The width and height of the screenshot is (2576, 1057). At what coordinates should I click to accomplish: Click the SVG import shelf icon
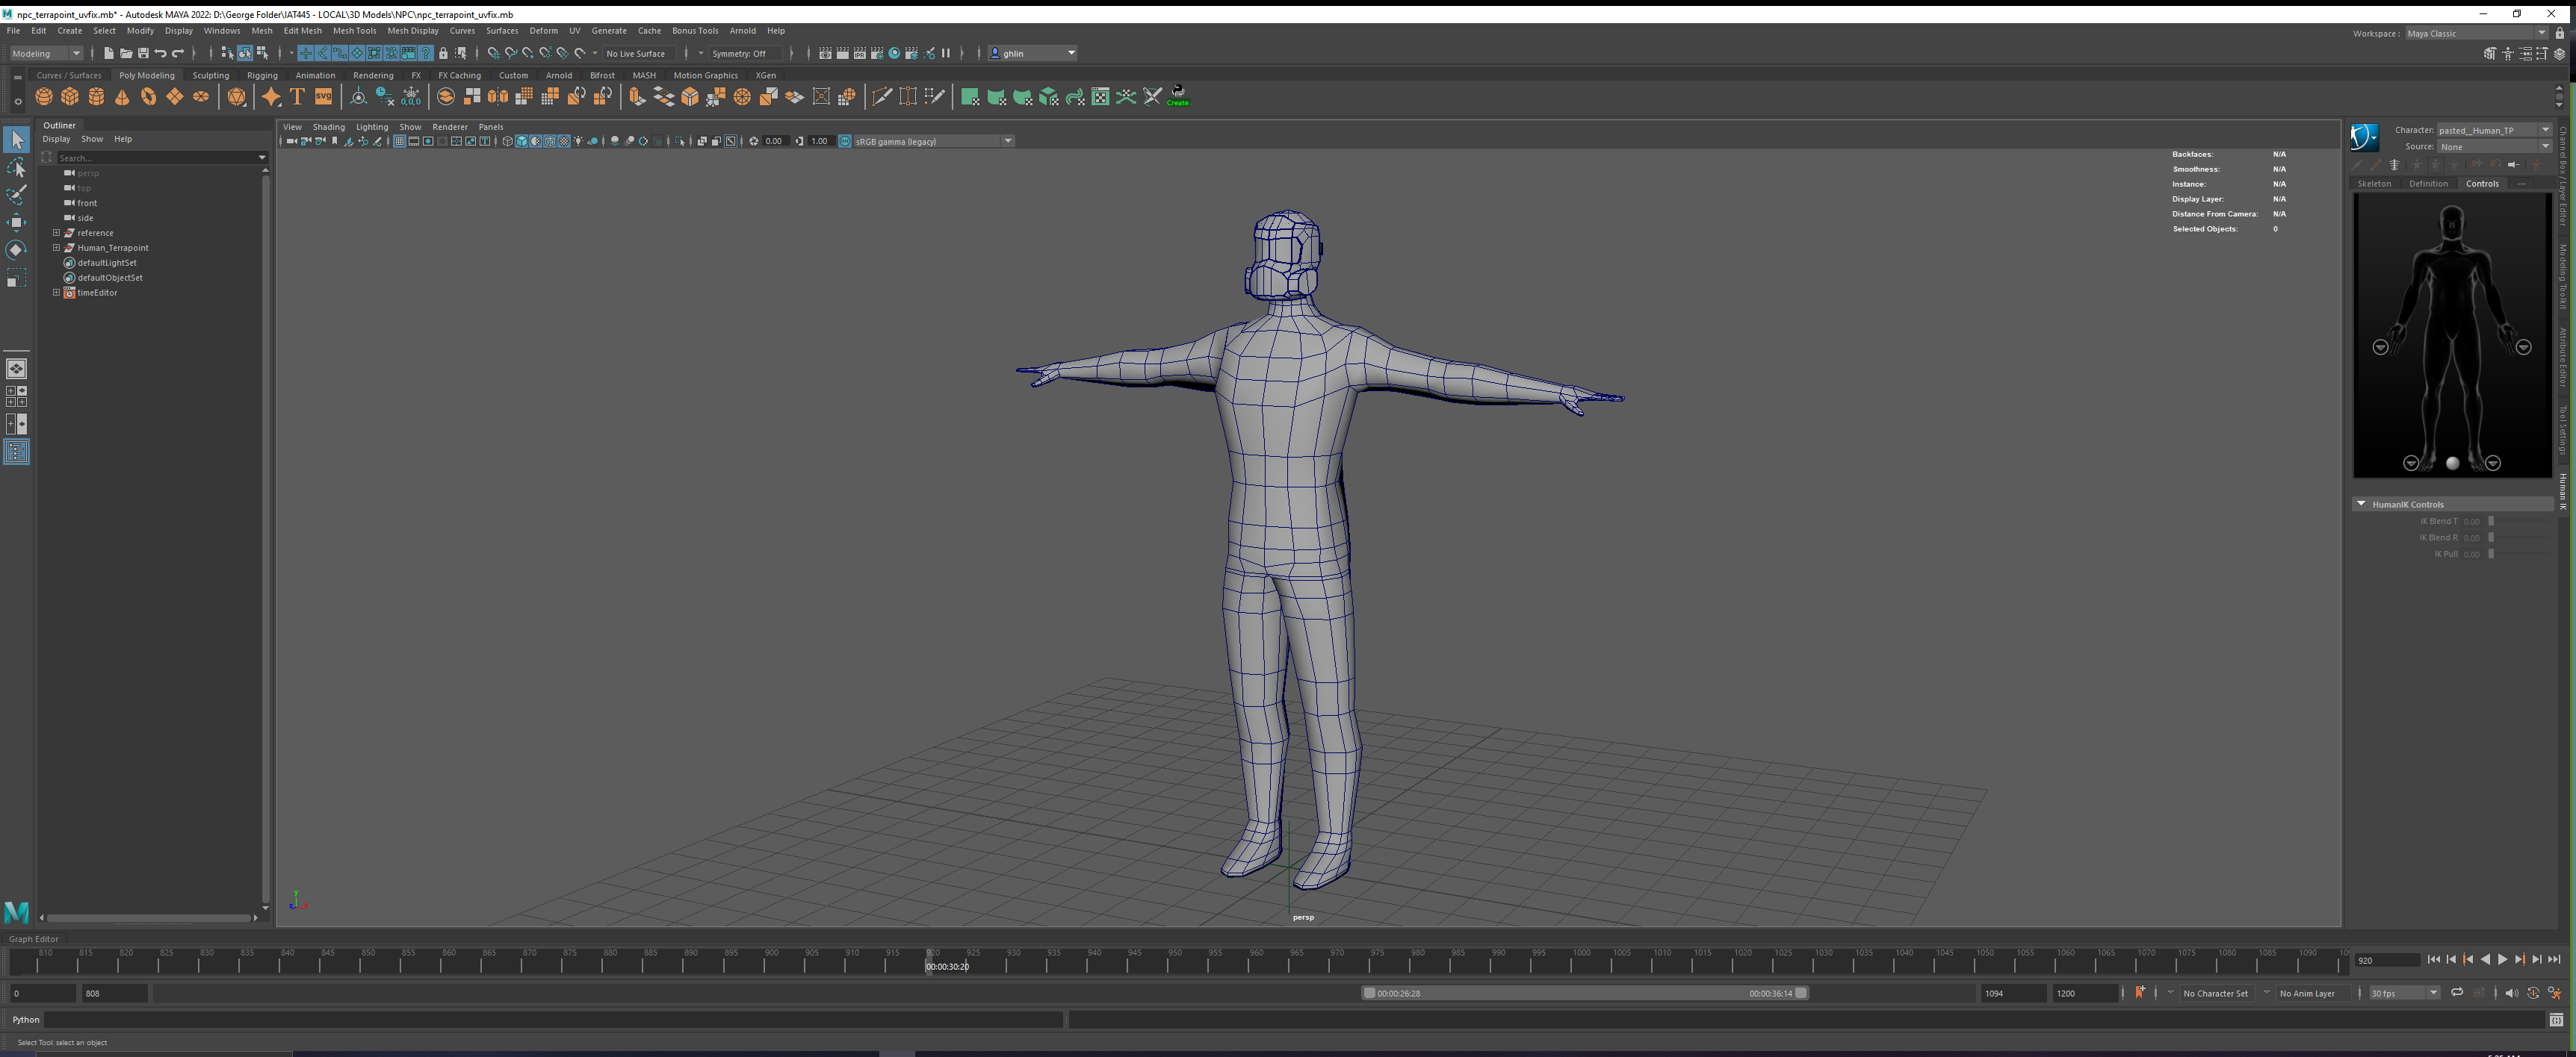coord(323,97)
